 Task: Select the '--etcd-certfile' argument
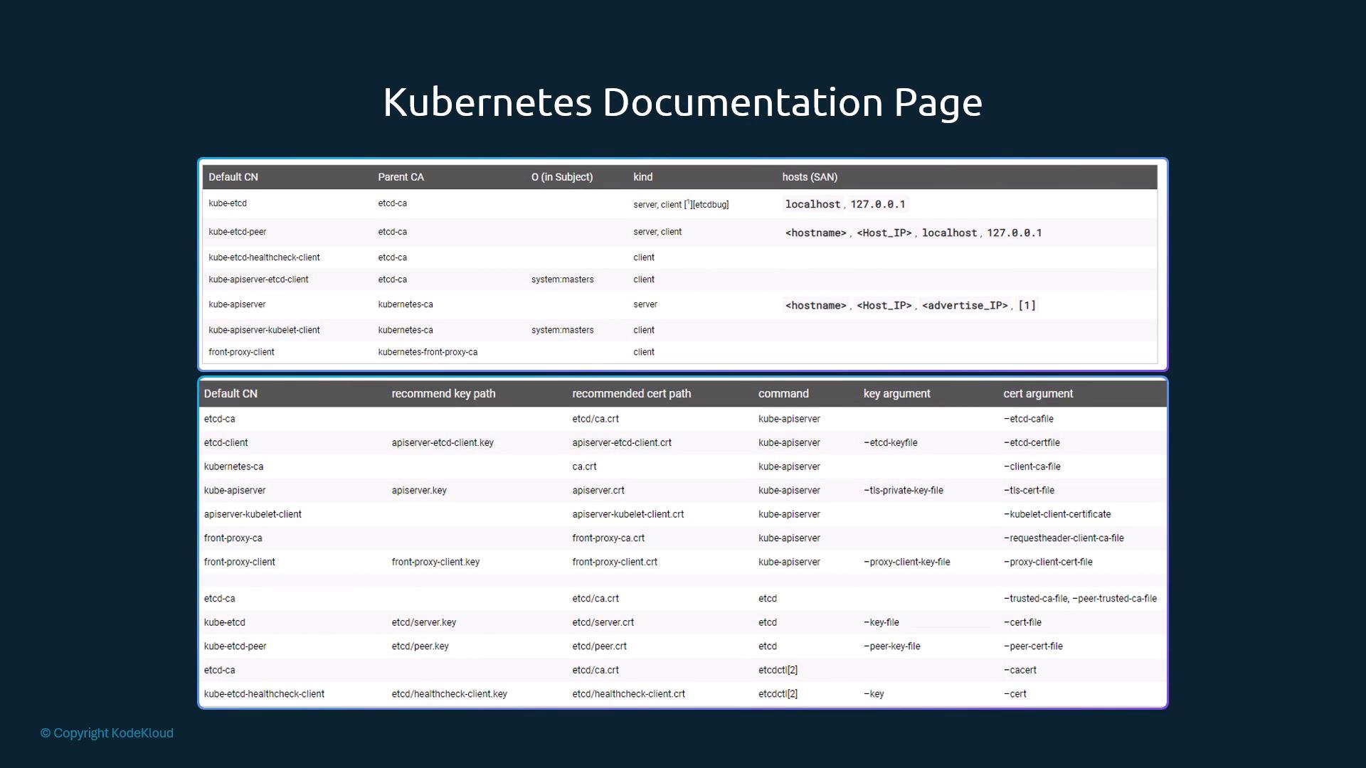click(1032, 442)
